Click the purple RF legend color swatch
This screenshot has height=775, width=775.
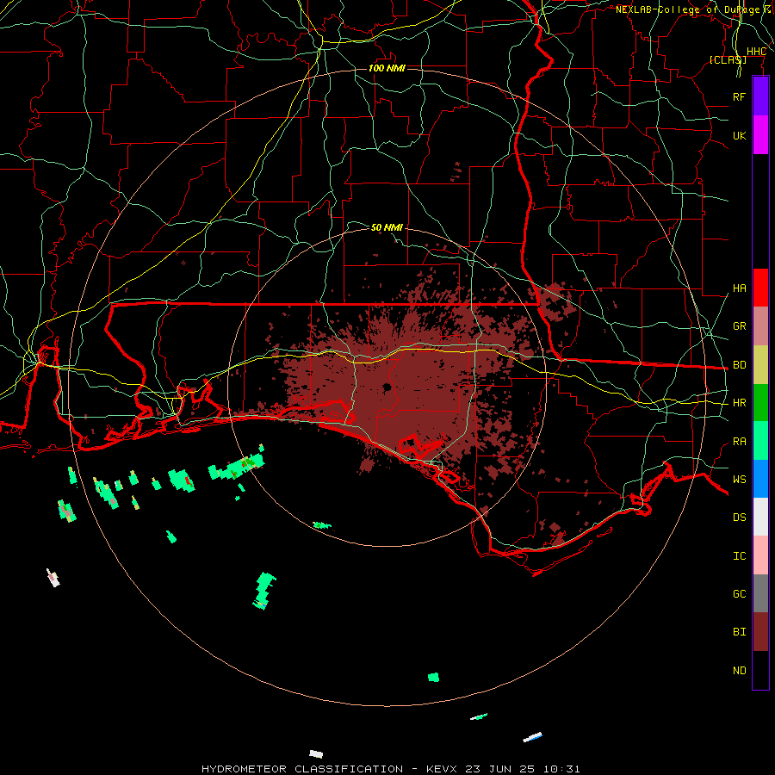pyautogui.click(x=760, y=96)
